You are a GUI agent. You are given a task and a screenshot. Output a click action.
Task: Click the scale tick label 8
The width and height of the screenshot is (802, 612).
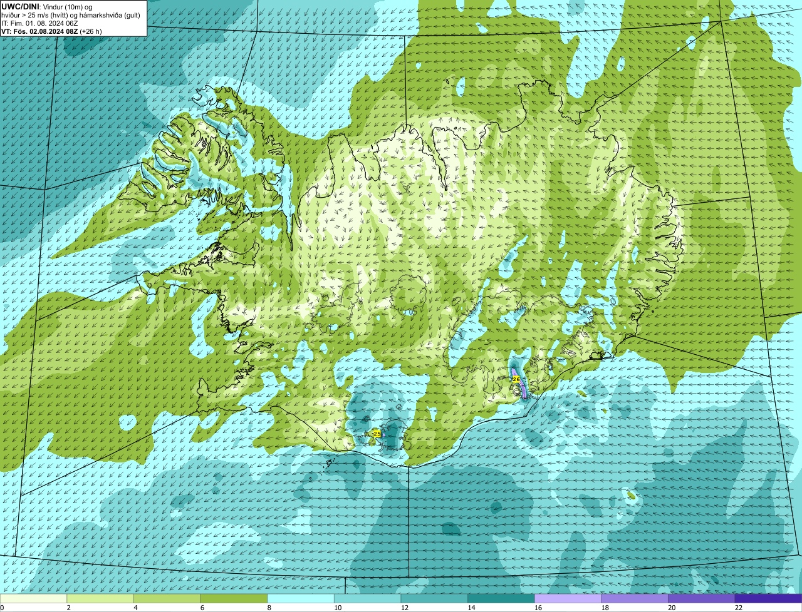269,608
